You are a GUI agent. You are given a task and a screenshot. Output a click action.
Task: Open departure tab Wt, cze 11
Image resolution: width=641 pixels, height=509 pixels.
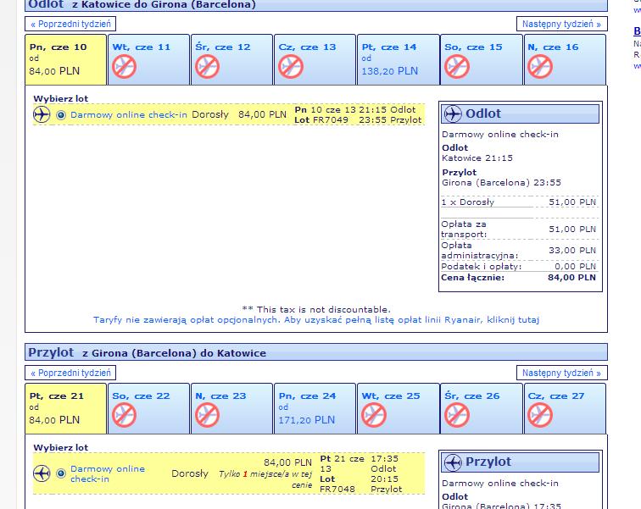pos(149,59)
